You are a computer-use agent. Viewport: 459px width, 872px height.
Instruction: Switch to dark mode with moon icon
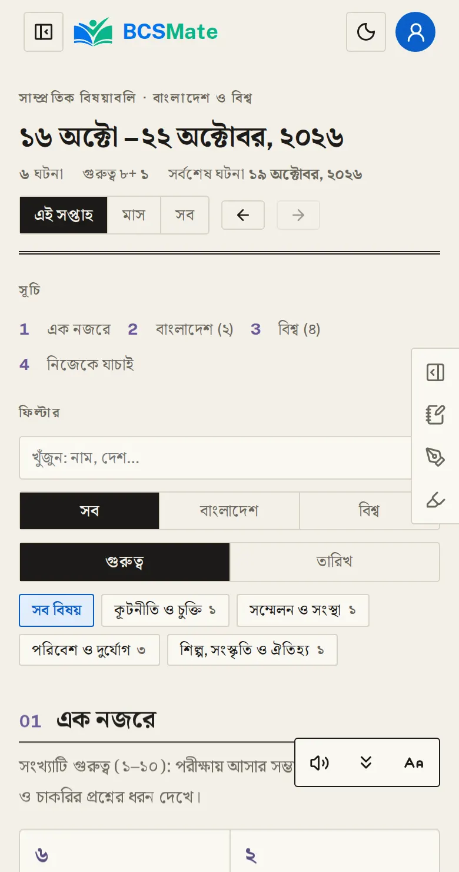366,32
